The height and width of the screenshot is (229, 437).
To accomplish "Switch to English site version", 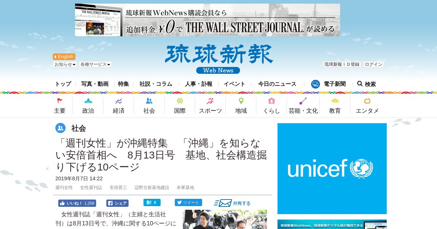I will pos(64,57).
